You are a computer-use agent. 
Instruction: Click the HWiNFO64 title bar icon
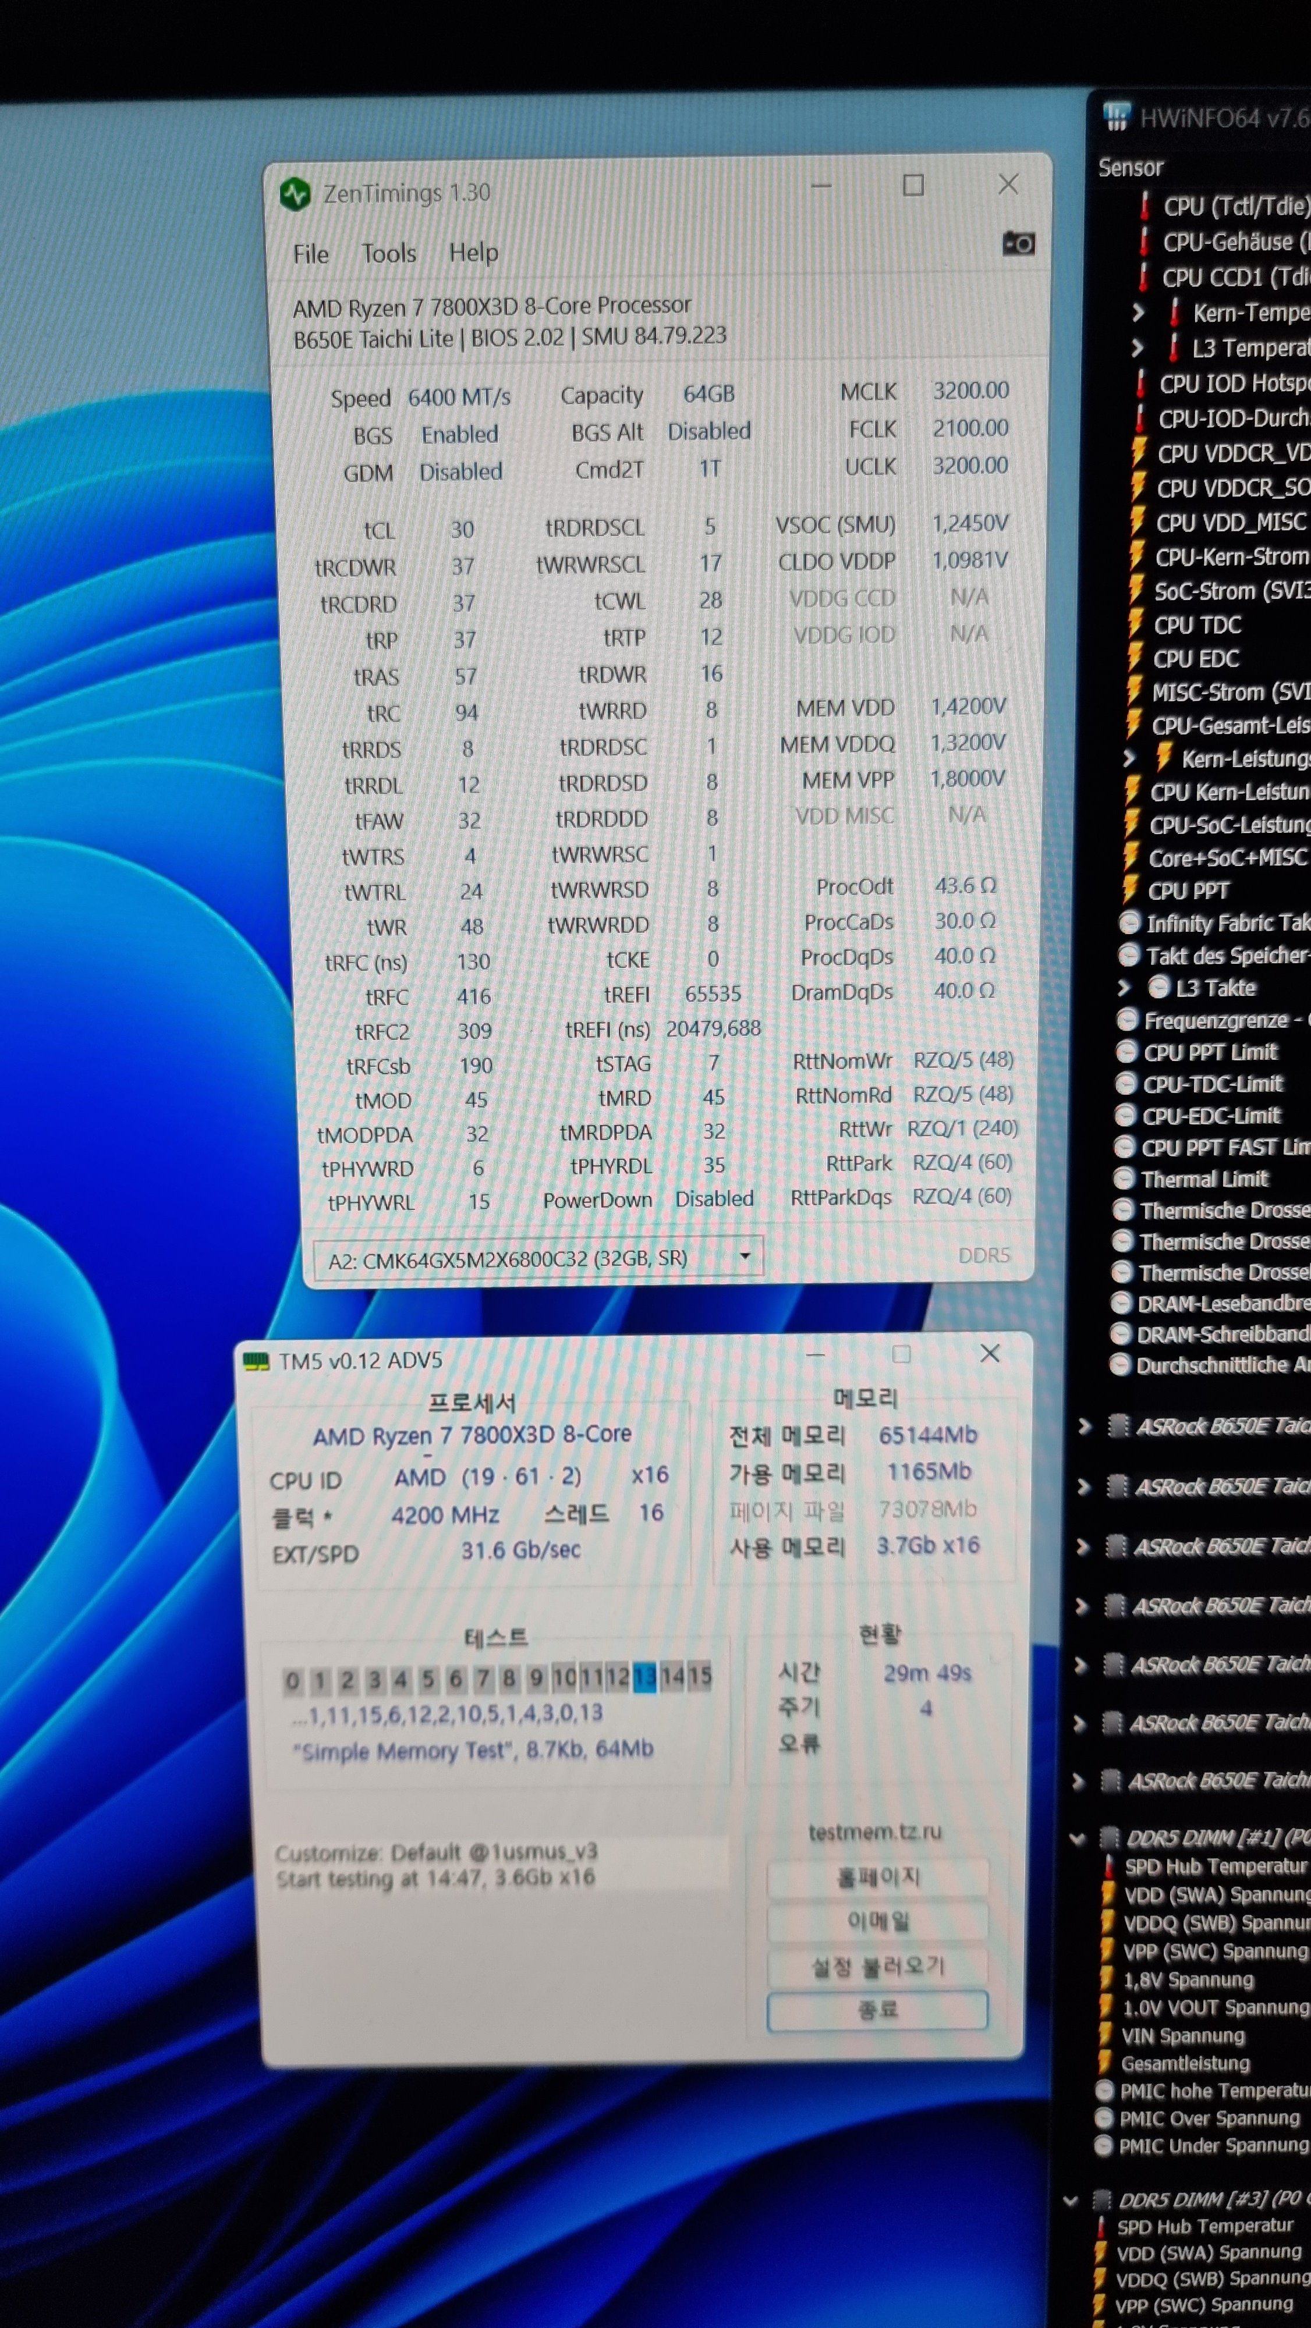point(1117,116)
